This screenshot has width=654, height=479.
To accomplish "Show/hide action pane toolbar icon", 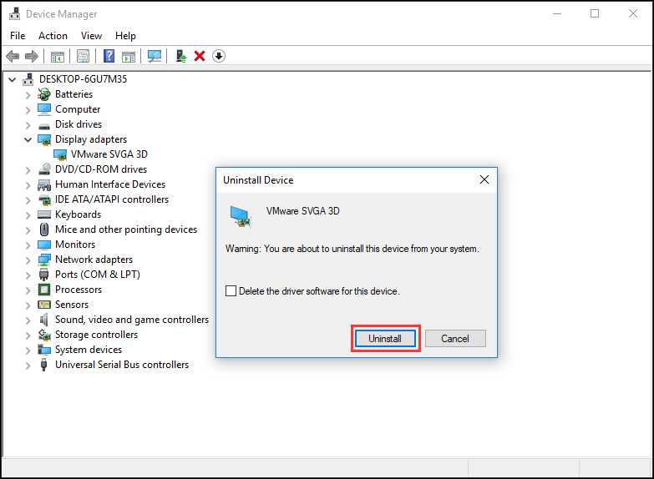I will coord(129,56).
